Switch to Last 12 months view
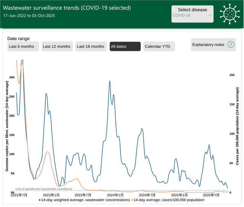This screenshot has width=244, height=207. point(56,46)
